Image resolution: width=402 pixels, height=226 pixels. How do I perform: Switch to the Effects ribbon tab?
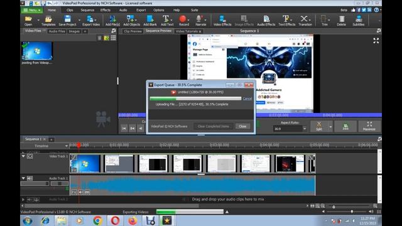click(x=106, y=10)
